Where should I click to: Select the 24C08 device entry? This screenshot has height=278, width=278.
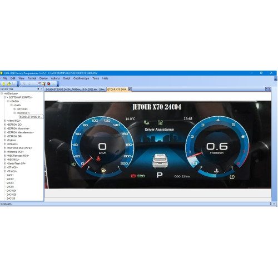pyautogui.click(x=10, y=187)
